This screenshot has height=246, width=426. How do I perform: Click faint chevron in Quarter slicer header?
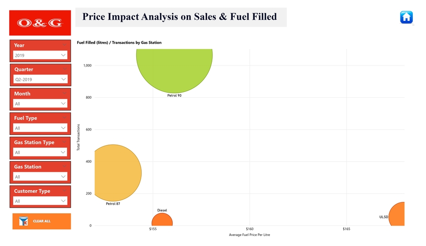64,69
